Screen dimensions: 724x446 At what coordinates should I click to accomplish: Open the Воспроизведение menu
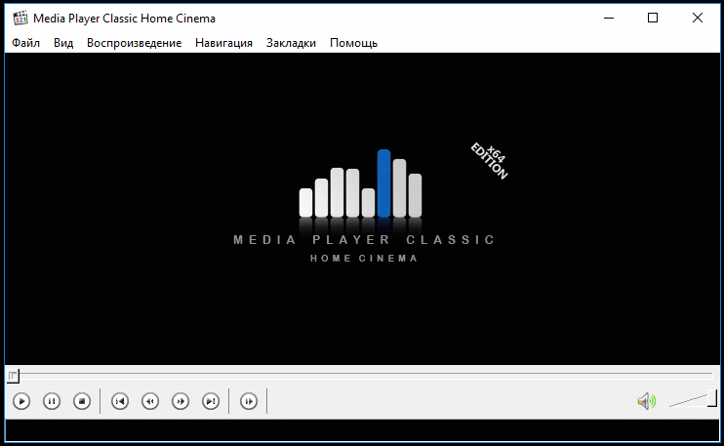pyautogui.click(x=135, y=43)
